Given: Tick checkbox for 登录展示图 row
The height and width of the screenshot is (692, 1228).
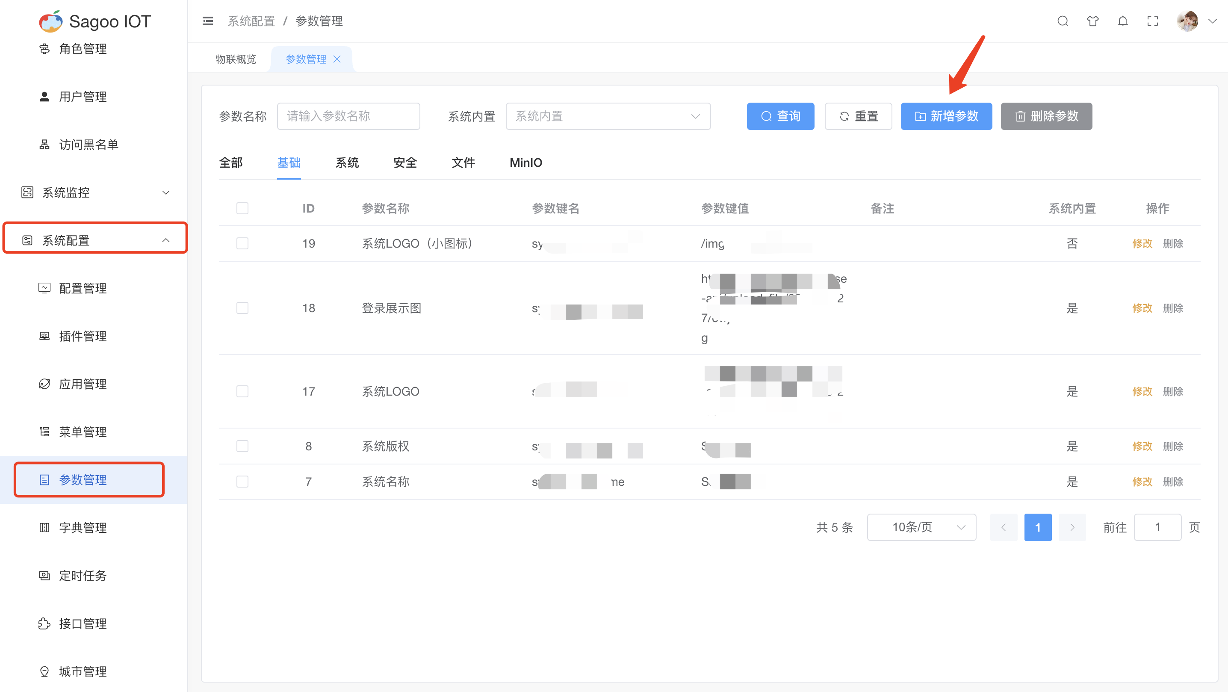Looking at the screenshot, I should click(242, 308).
